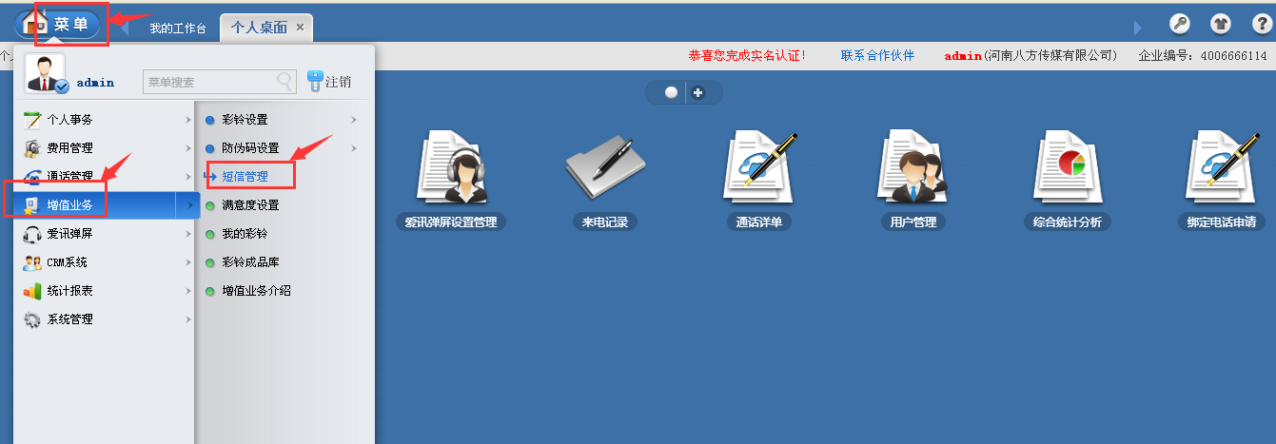
Task: Expand 个人事务 submenu arrow
Action: [x=188, y=120]
